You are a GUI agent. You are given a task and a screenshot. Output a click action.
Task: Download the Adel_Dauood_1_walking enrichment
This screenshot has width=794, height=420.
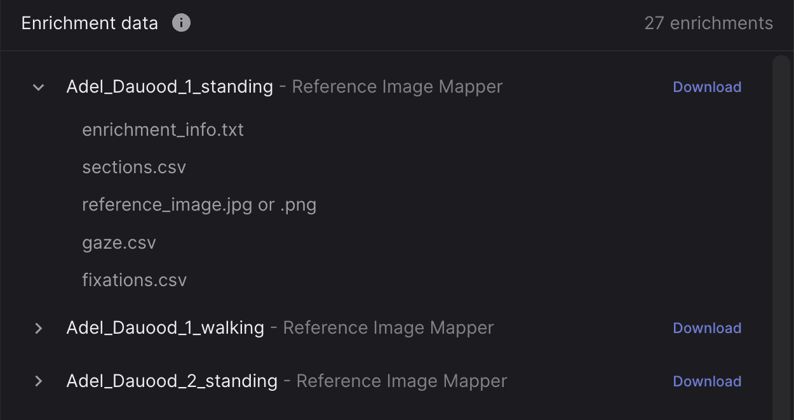pyautogui.click(x=707, y=328)
